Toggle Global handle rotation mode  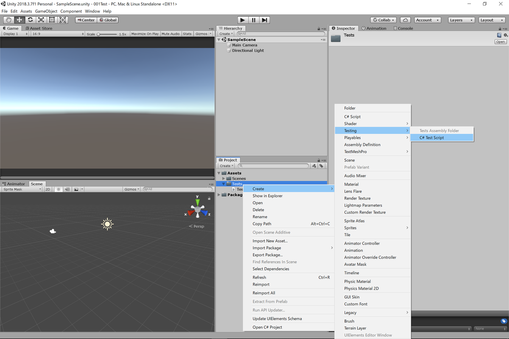tap(108, 20)
